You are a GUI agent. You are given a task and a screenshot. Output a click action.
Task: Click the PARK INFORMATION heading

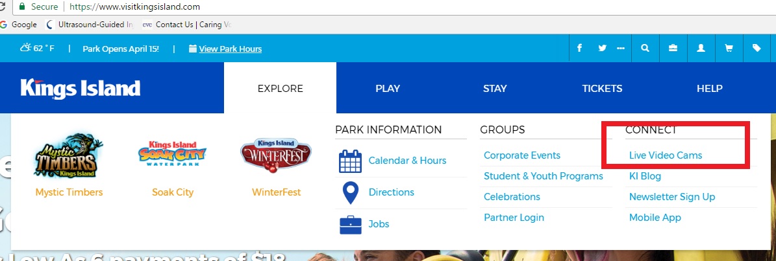[388, 130]
